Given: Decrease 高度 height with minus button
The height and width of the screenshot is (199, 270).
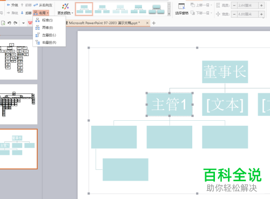Looking at the screenshot, I should tap(234, 5).
